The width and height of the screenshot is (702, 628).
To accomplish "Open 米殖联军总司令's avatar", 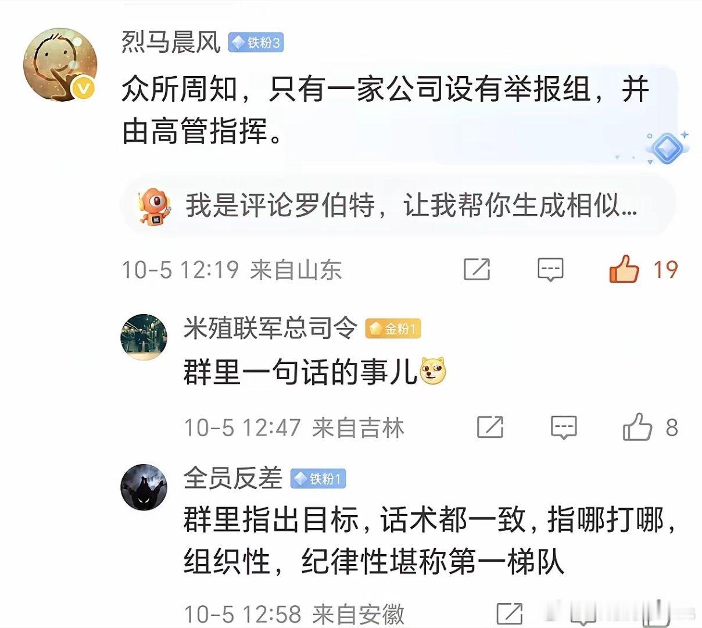I will (x=144, y=337).
